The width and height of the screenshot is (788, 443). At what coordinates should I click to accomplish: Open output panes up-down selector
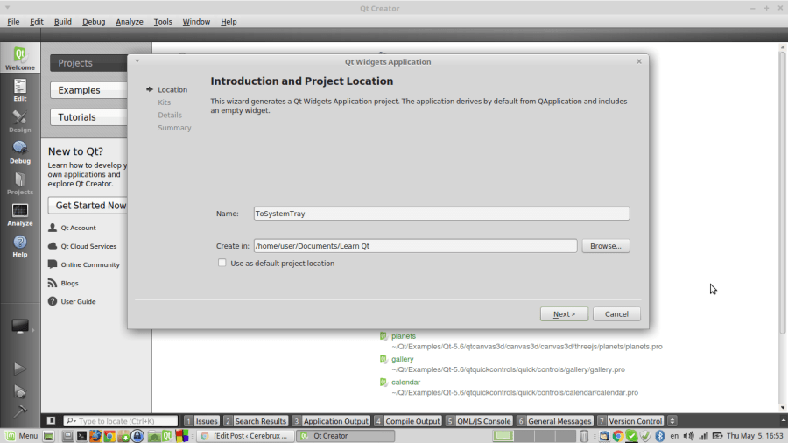point(672,421)
